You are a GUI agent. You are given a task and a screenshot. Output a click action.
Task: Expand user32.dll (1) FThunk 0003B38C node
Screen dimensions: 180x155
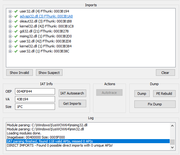[10, 51]
